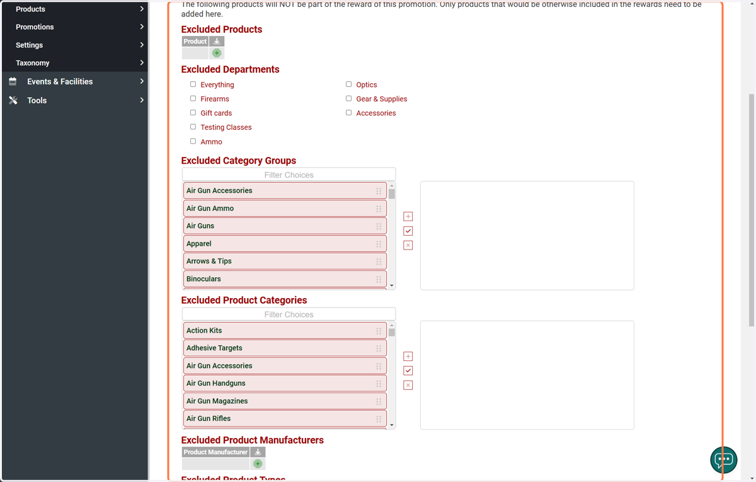Check the Optics department checkbox
The width and height of the screenshot is (756, 482).
coord(348,84)
